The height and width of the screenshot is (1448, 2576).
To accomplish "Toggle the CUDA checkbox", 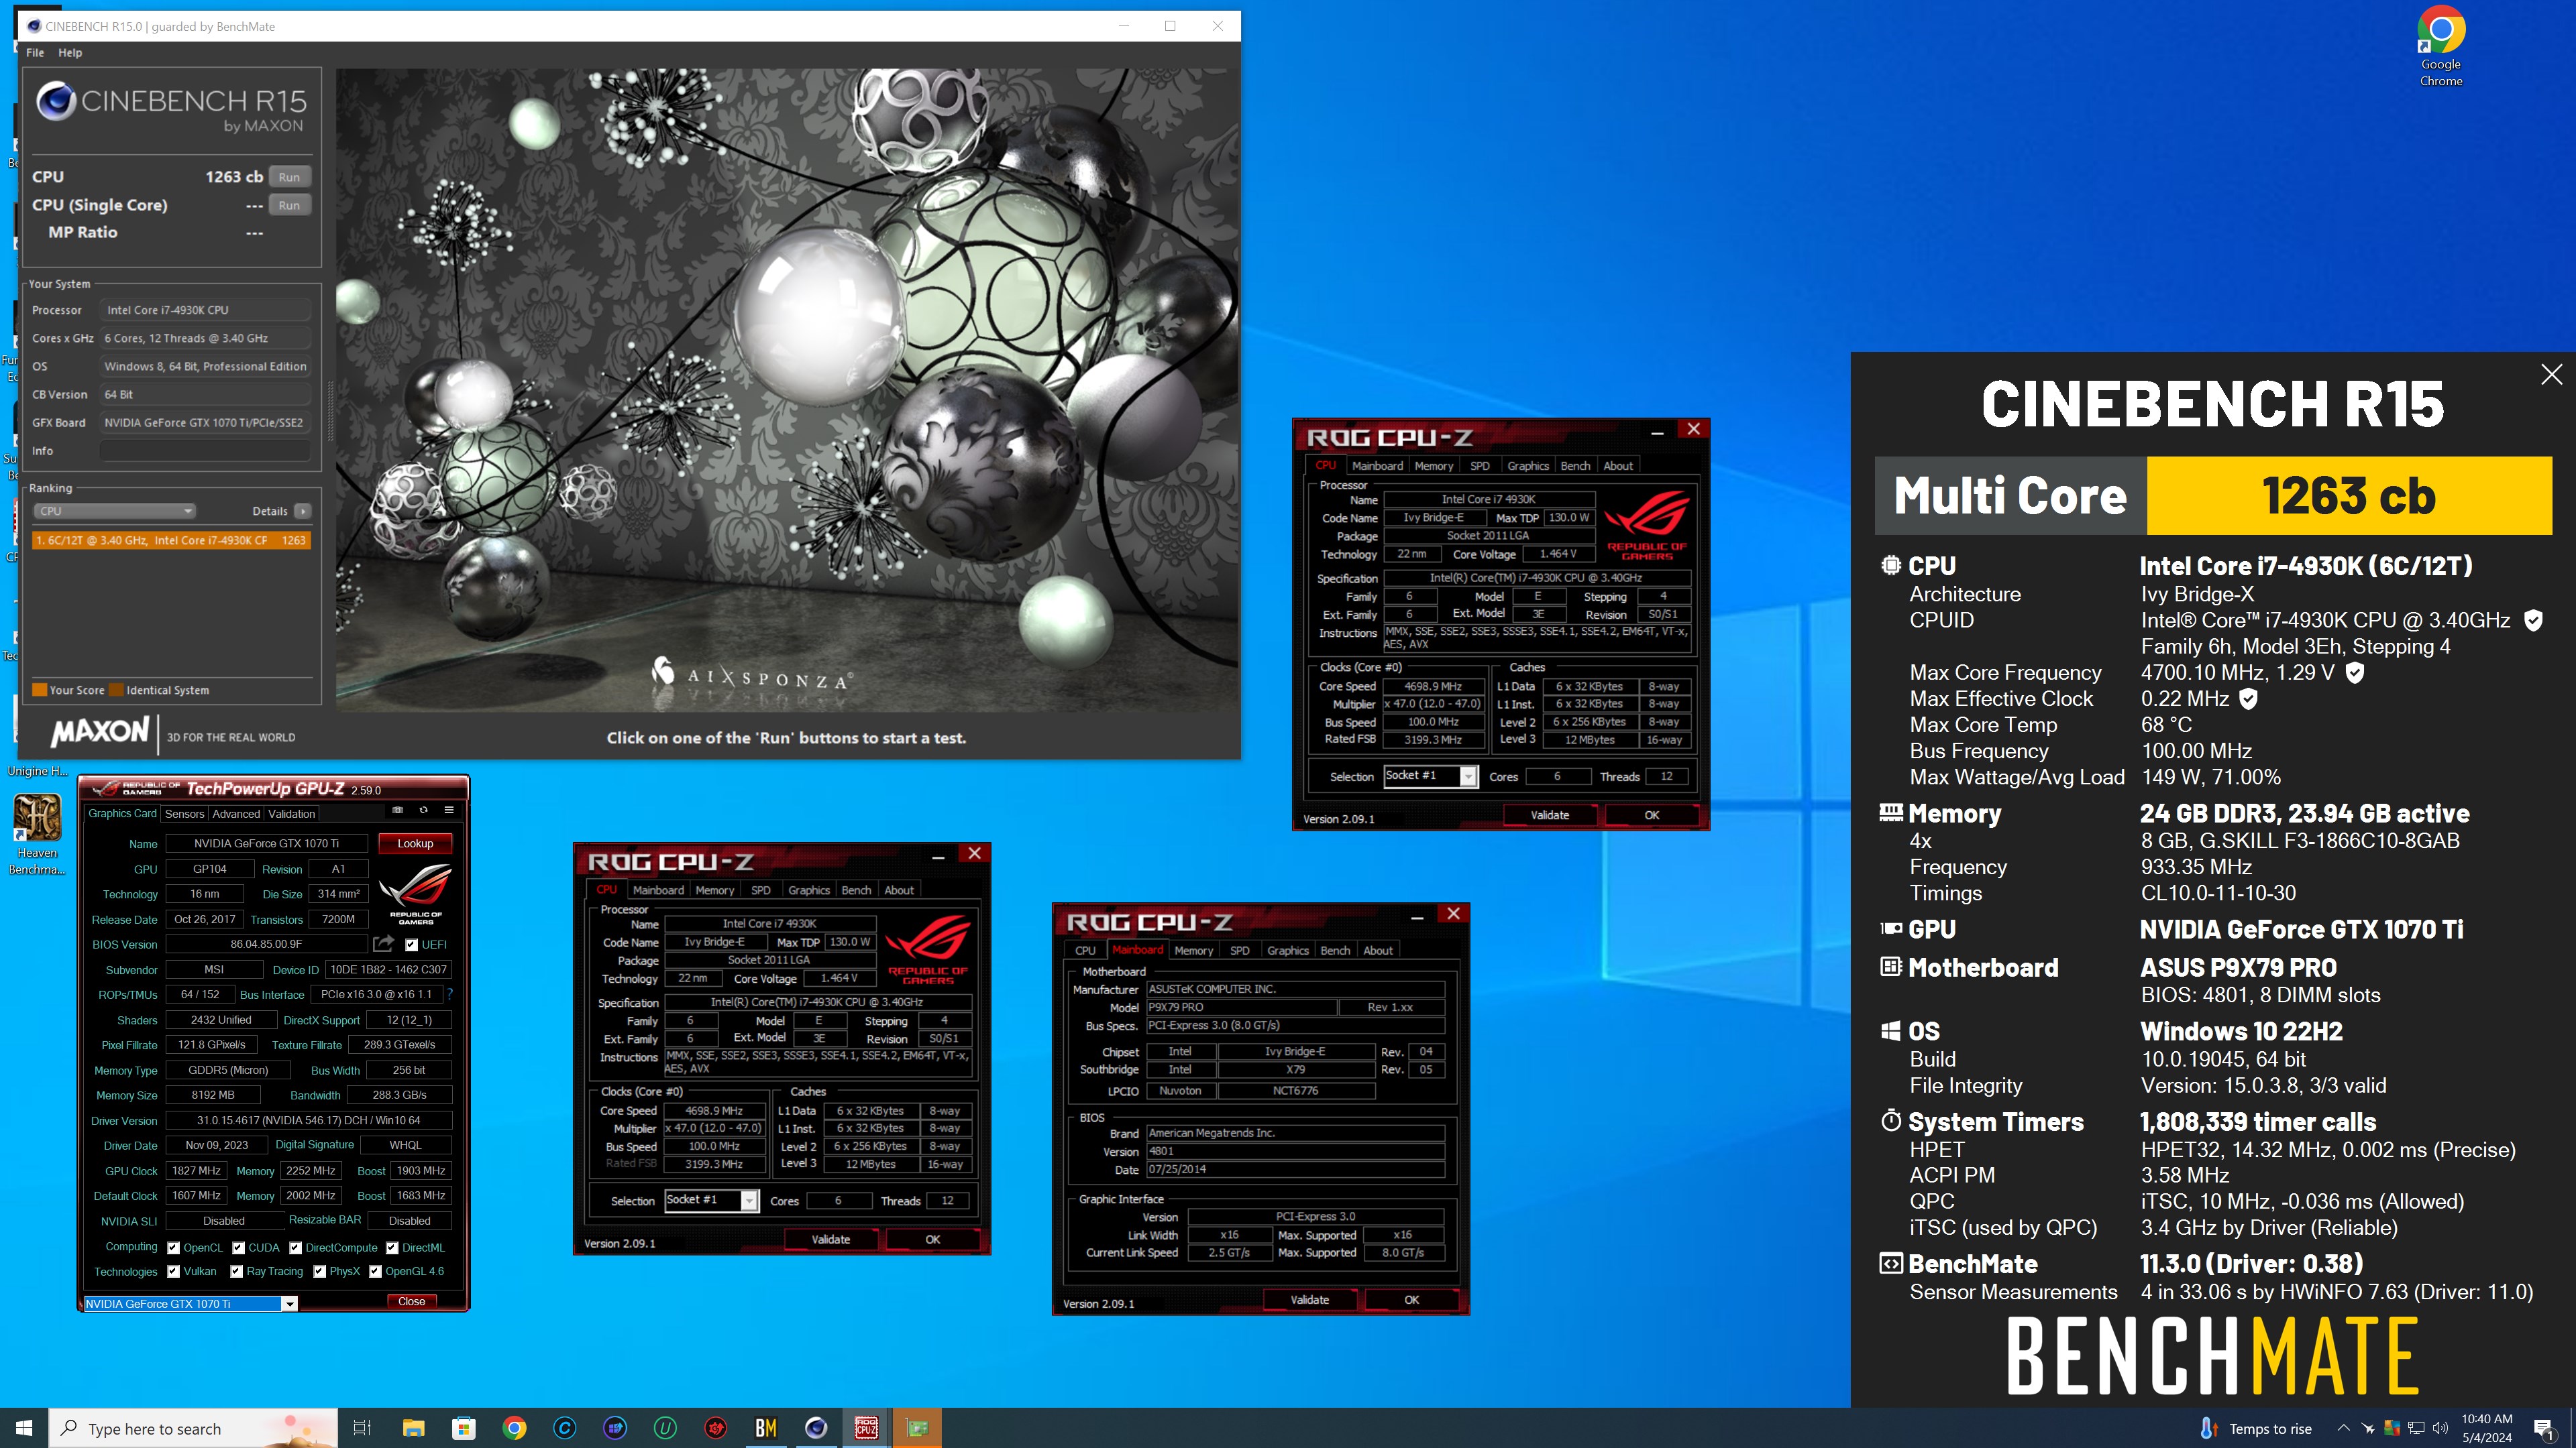I will (238, 1247).
